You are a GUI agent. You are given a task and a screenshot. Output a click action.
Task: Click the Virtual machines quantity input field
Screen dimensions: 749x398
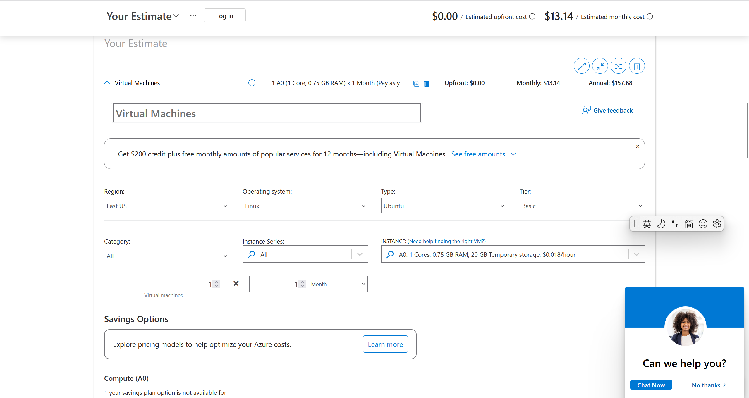(163, 284)
